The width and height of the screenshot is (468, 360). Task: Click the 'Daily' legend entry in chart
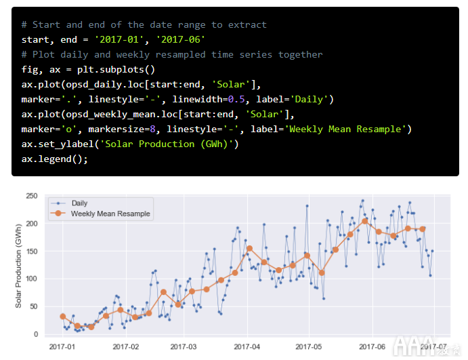coord(79,203)
